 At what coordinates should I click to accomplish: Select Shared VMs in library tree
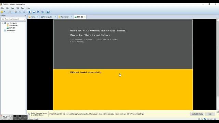11,30
